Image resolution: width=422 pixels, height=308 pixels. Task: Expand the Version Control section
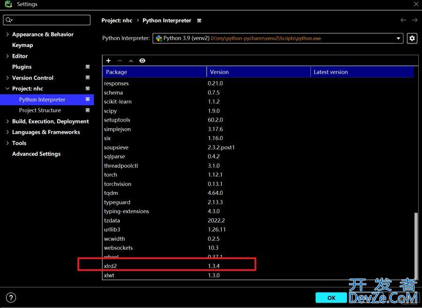(8, 77)
